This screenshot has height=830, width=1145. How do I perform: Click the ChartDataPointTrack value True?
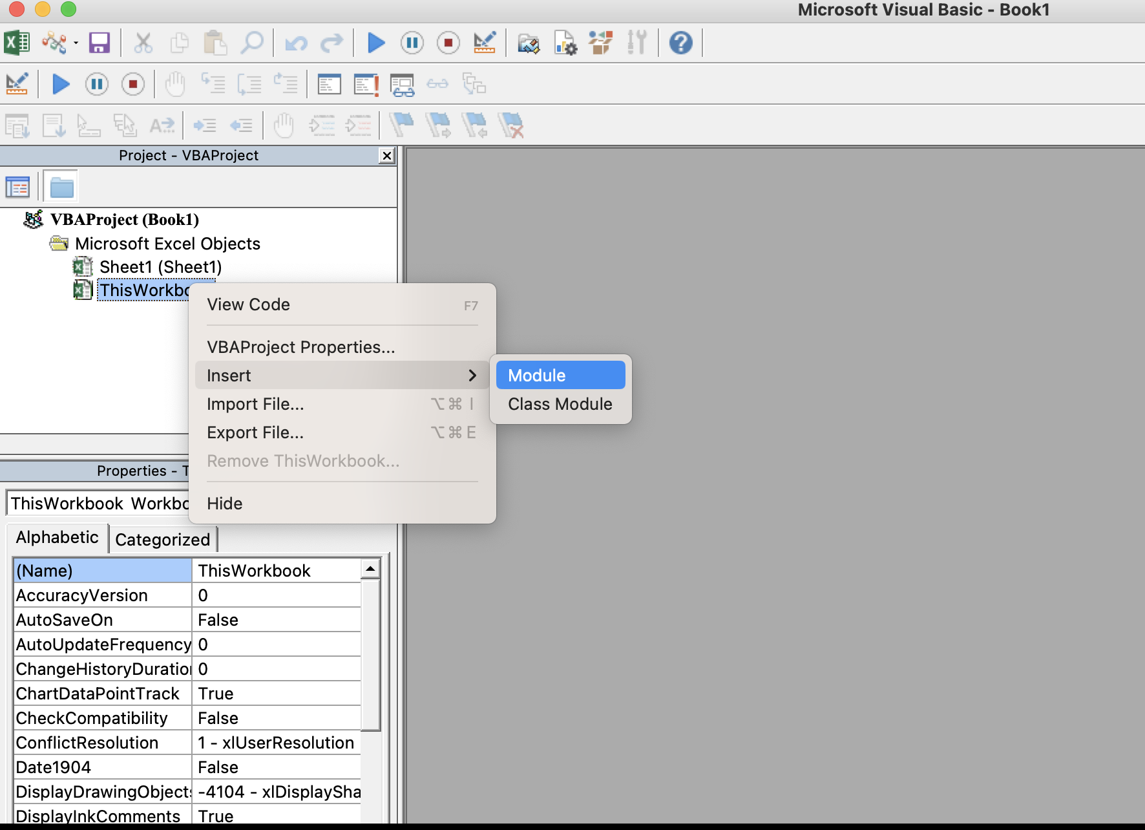pyautogui.click(x=277, y=694)
